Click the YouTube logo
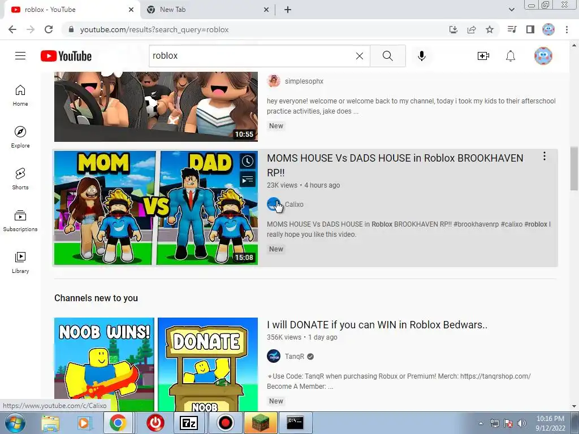Viewport: 579px width, 434px height. (x=66, y=56)
